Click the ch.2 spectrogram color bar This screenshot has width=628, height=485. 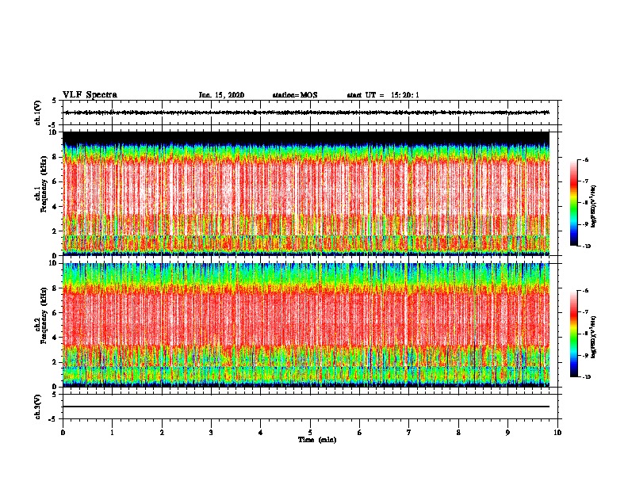pos(574,334)
